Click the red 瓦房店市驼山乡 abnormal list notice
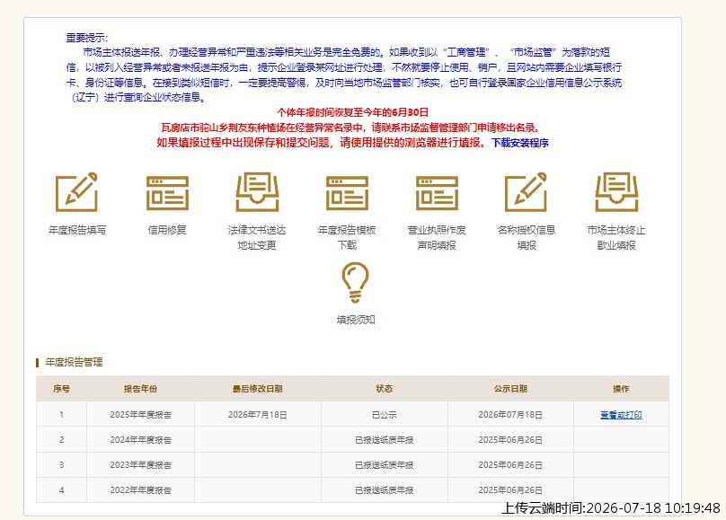The height and width of the screenshot is (520, 726). tap(350, 128)
